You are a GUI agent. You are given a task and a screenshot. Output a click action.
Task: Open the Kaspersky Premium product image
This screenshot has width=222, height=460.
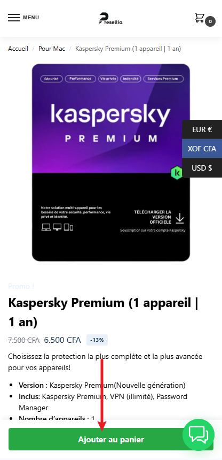(111, 163)
